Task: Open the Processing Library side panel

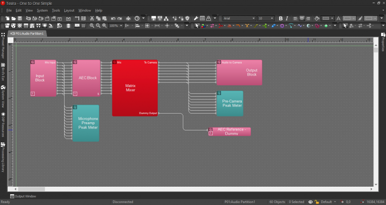Action: (3, 157)
